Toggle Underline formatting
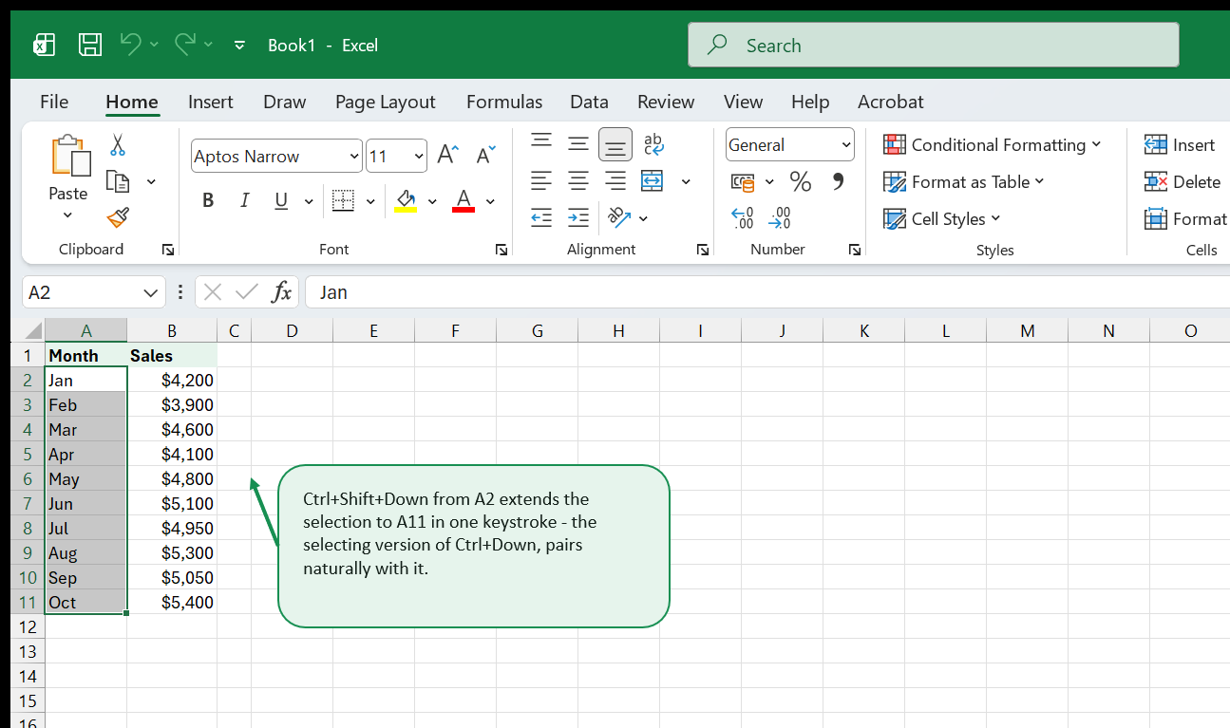The image size is (1230, 728). point(281,200)
